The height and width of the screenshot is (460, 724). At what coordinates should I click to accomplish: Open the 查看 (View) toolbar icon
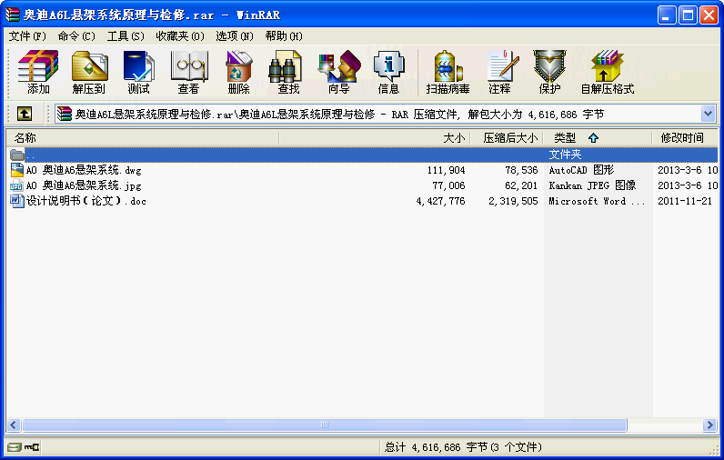click(x=189, y=72)
